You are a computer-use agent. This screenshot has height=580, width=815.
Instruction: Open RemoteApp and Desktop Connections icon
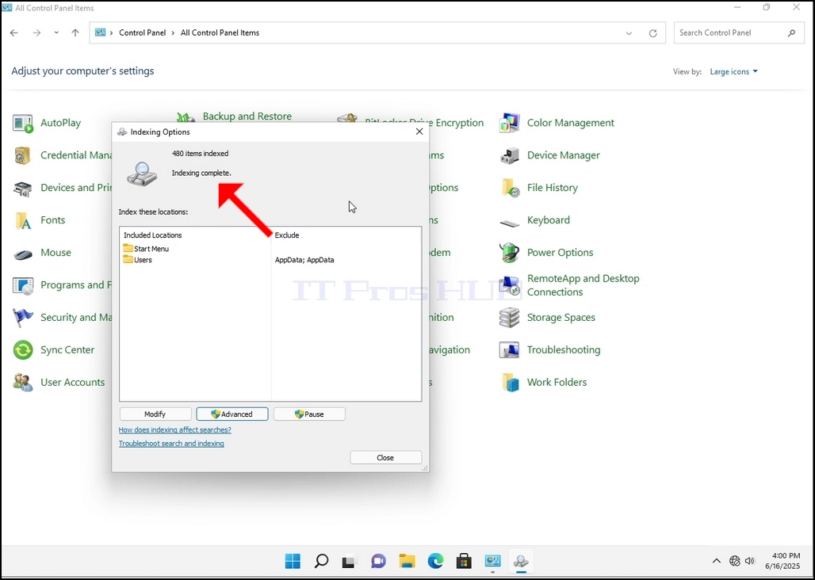coord(509,285)
